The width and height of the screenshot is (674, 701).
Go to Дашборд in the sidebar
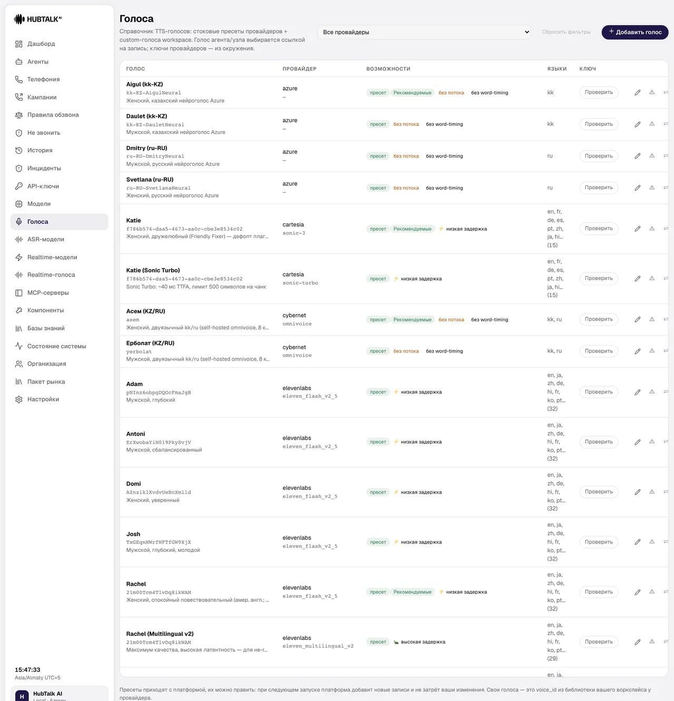tap(59, 44)
